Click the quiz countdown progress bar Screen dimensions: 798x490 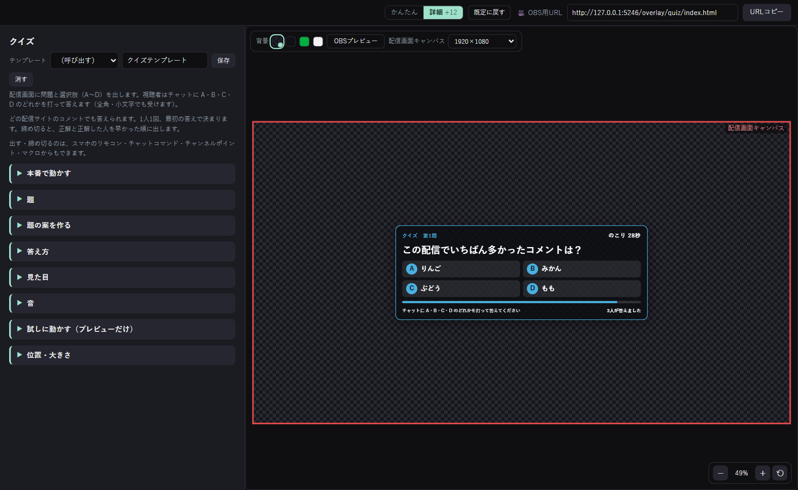click(521, 302)
